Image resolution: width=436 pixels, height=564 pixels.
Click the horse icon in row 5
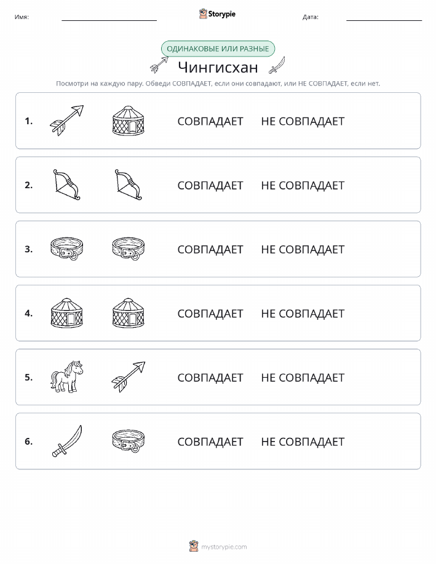(66, 376)
